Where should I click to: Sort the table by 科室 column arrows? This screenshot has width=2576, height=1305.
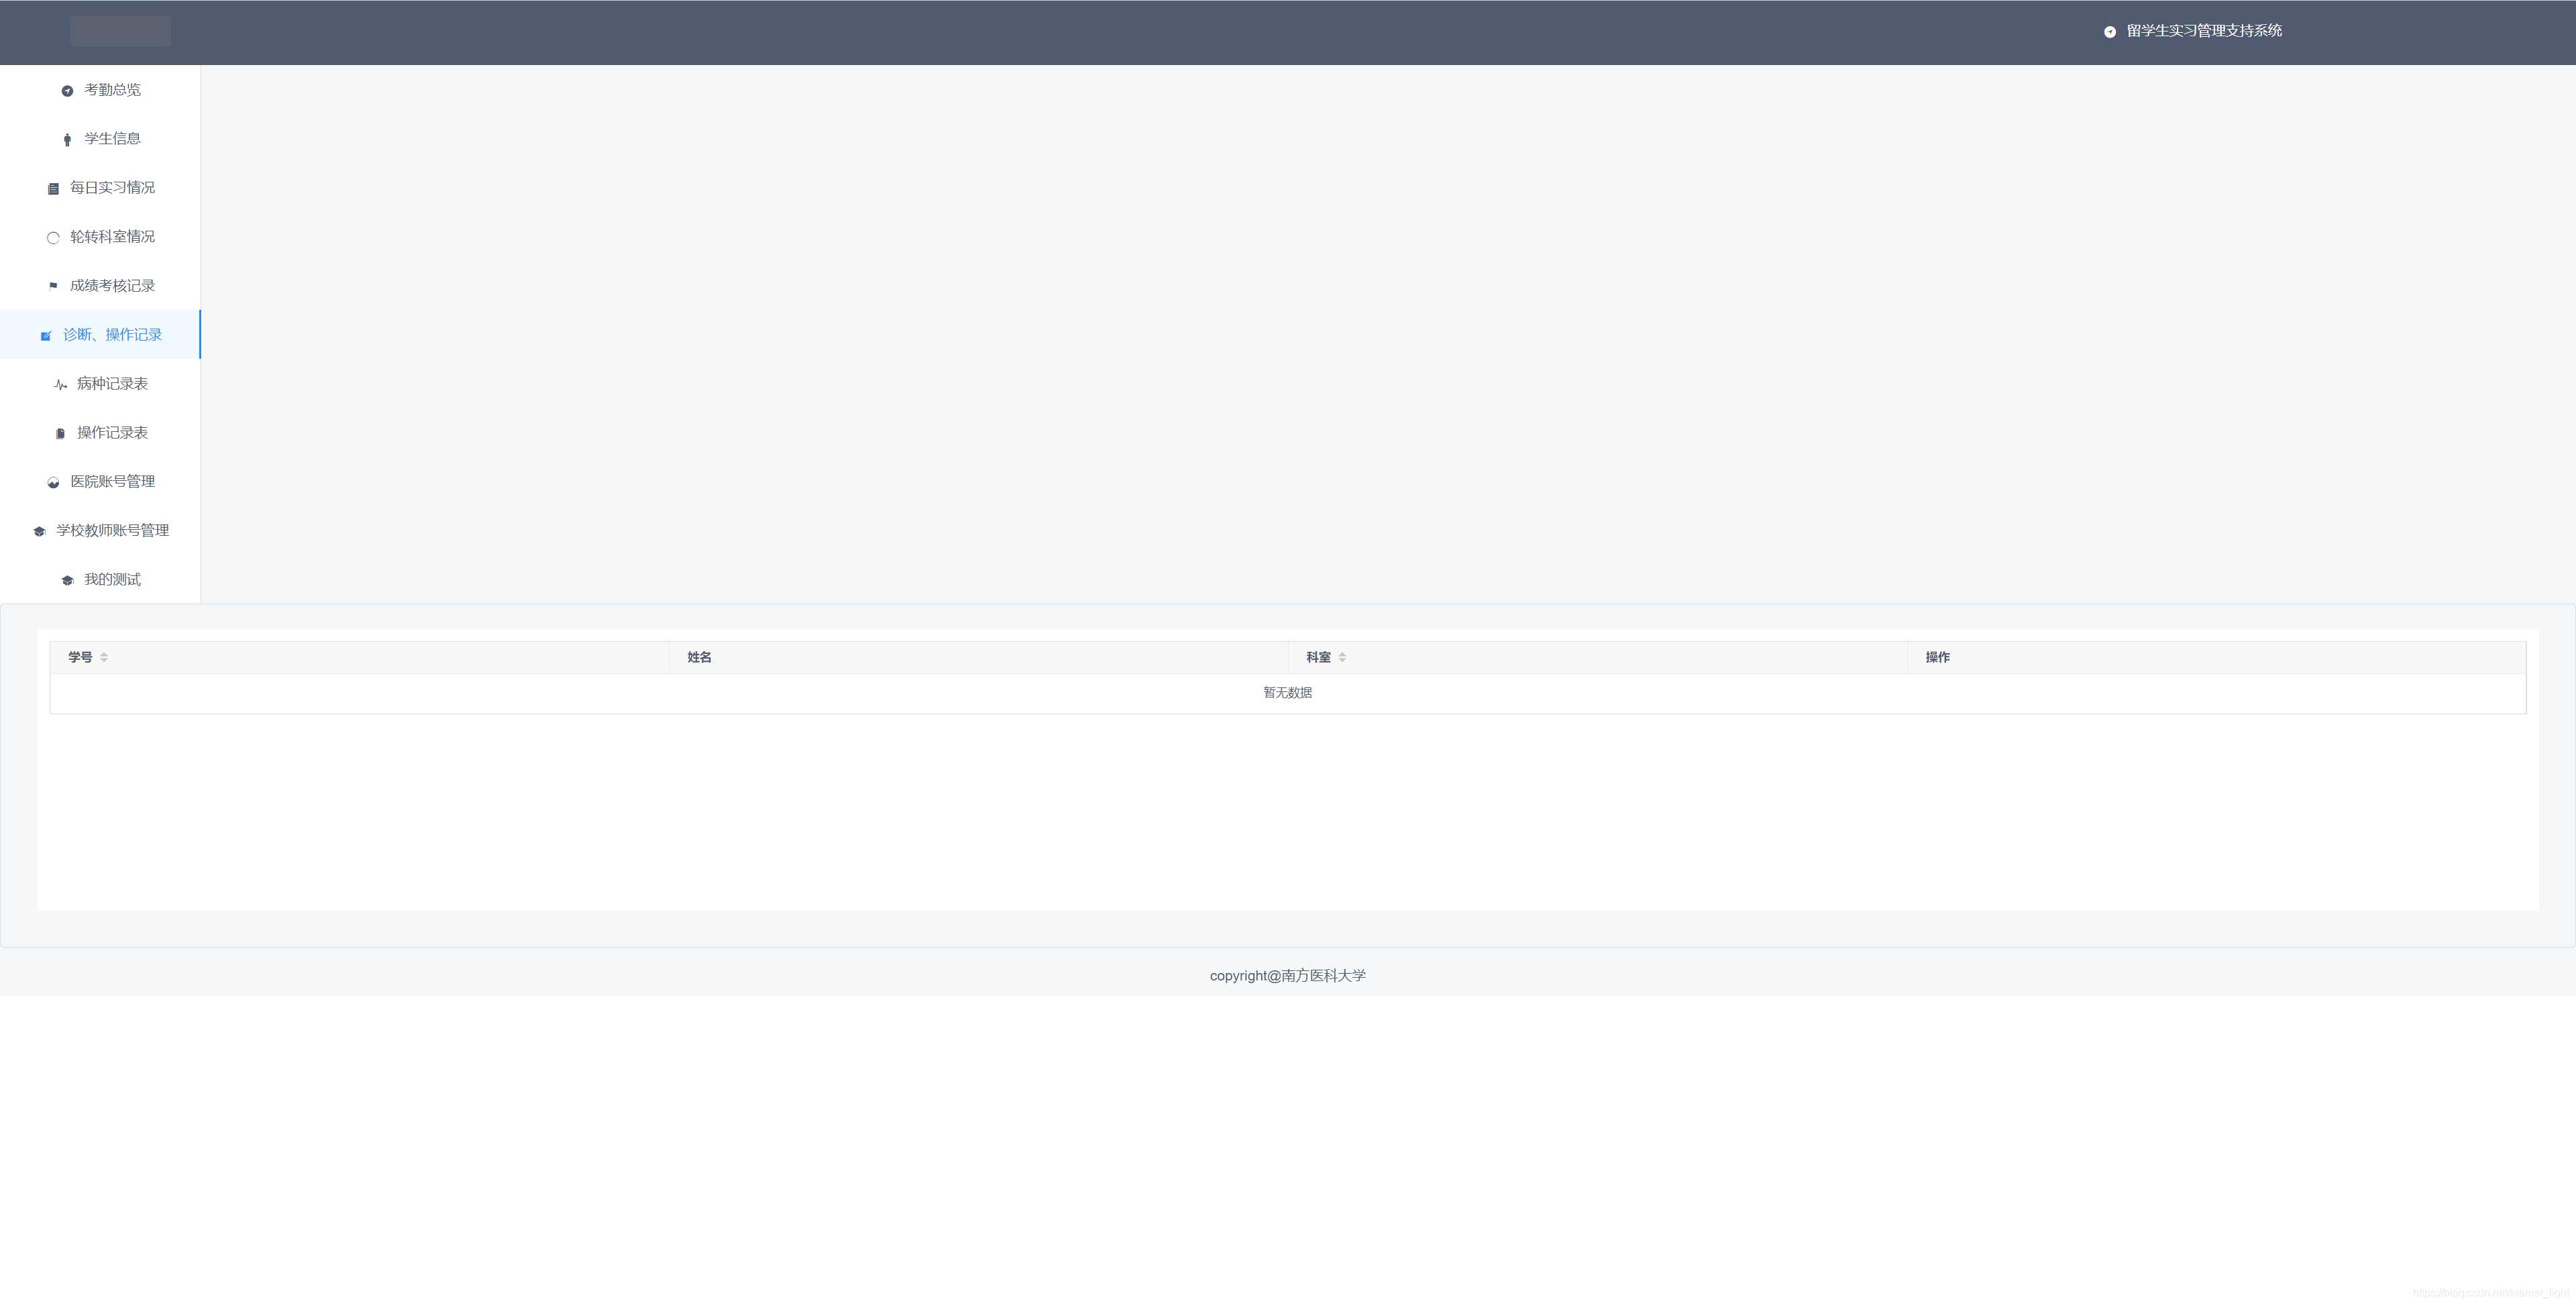click(1342, 658)
